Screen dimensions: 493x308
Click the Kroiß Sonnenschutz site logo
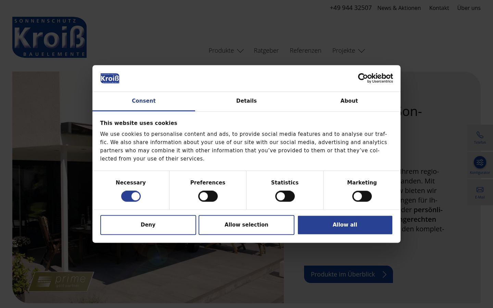[x=49, y=37]
